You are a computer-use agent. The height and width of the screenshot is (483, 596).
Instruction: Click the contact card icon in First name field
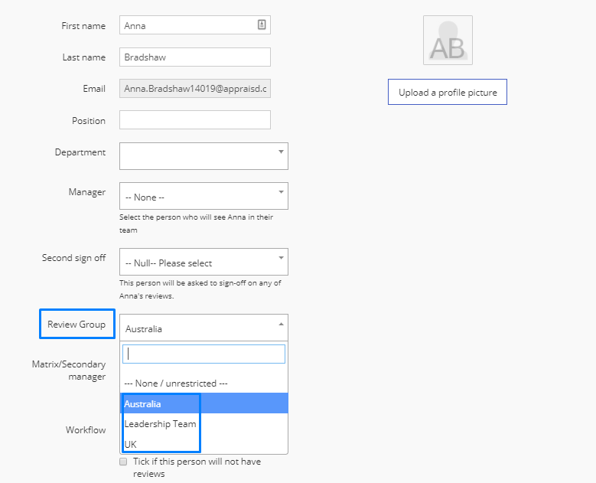click(262, 24)
